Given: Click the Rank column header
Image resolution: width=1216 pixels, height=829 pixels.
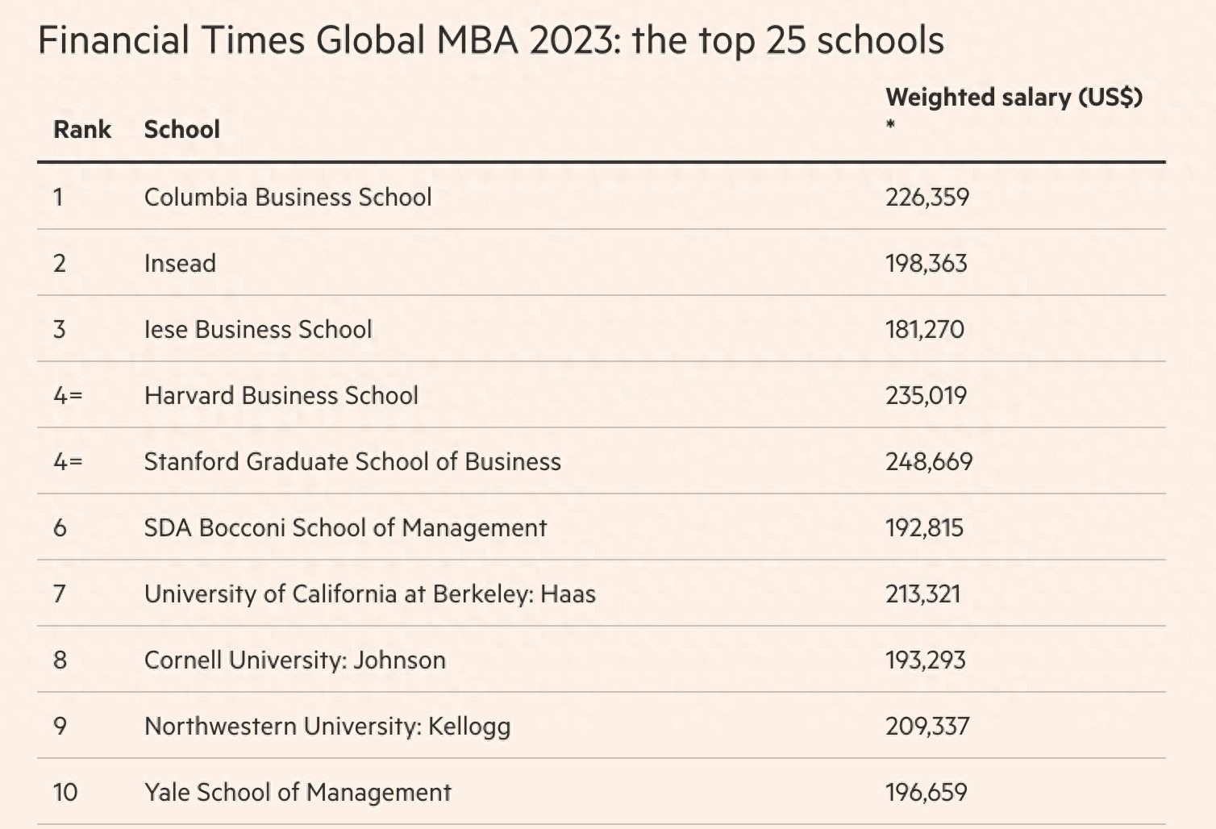Looking at the screenshot, I should click(x=82, y=130).
